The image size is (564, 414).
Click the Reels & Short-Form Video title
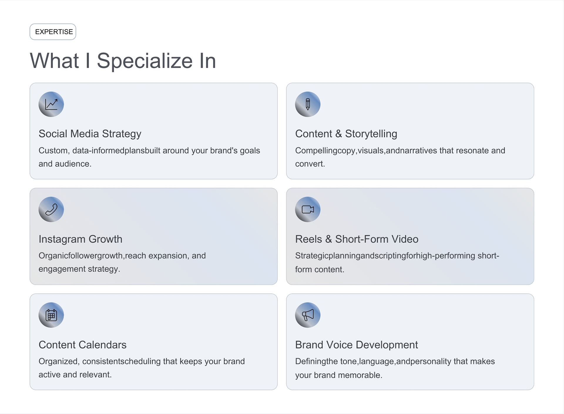tap(357, 239)
